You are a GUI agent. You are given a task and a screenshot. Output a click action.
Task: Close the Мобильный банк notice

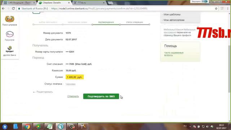click(x=198, y=27)
